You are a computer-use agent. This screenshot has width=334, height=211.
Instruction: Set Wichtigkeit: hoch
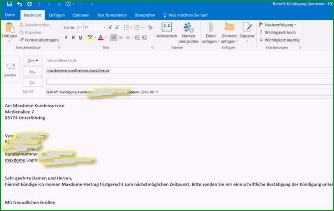click(x=278, y=32)
